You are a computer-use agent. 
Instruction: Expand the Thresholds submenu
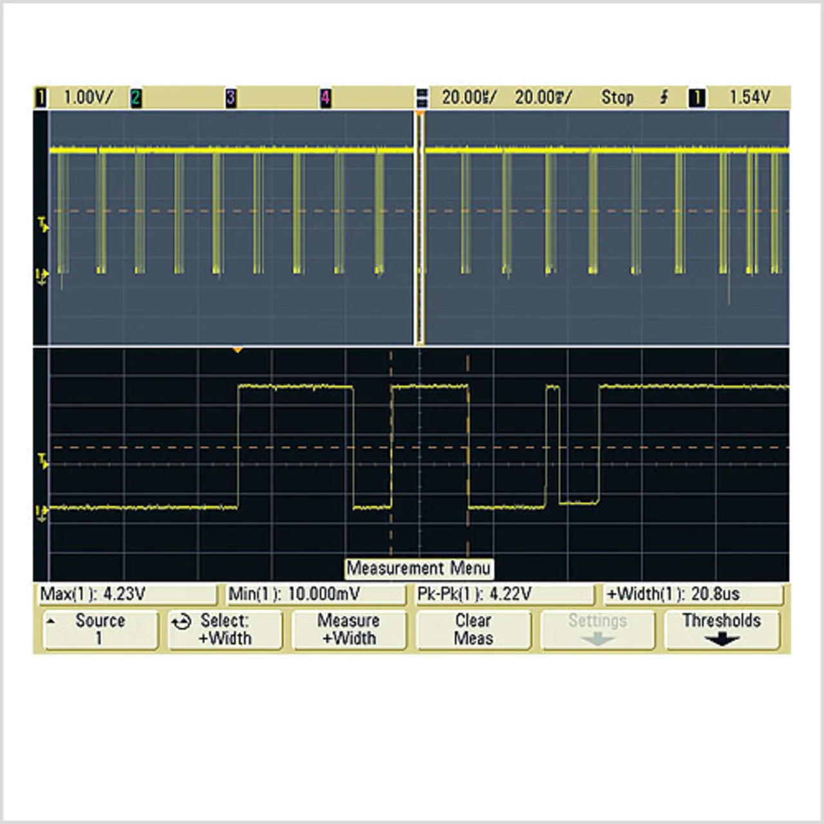click(x=722, y=630)
